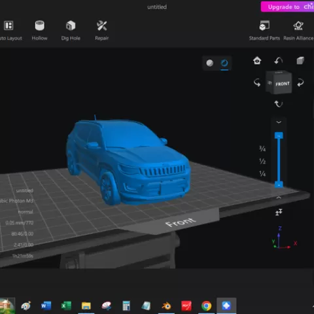The image size is (314, 314).
Task: Click the untitled title at top
Action: 157,7
